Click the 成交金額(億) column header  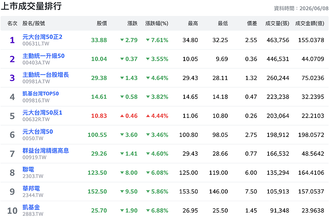pos(310,24)
